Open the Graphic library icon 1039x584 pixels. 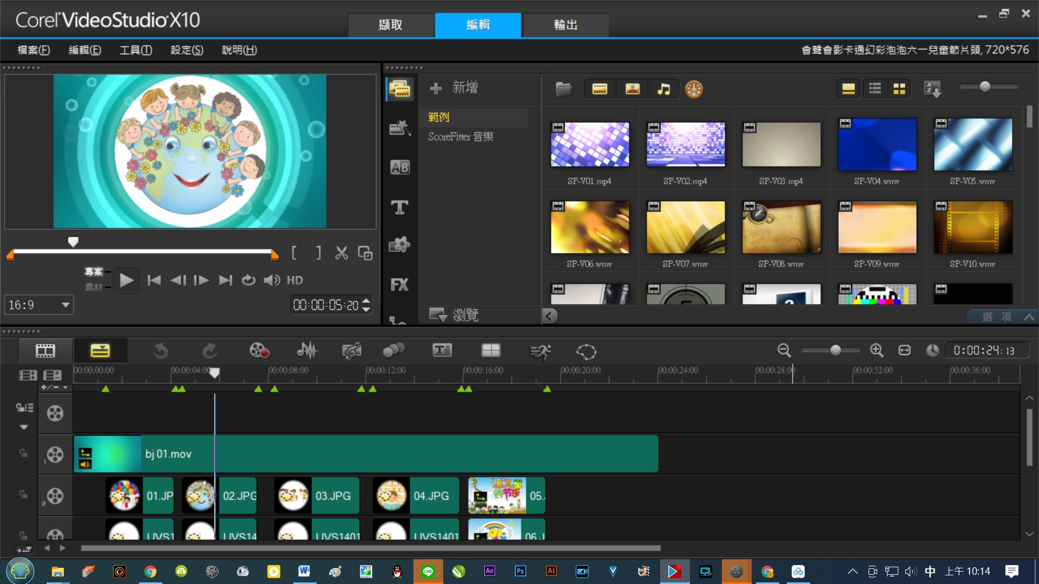400,245
